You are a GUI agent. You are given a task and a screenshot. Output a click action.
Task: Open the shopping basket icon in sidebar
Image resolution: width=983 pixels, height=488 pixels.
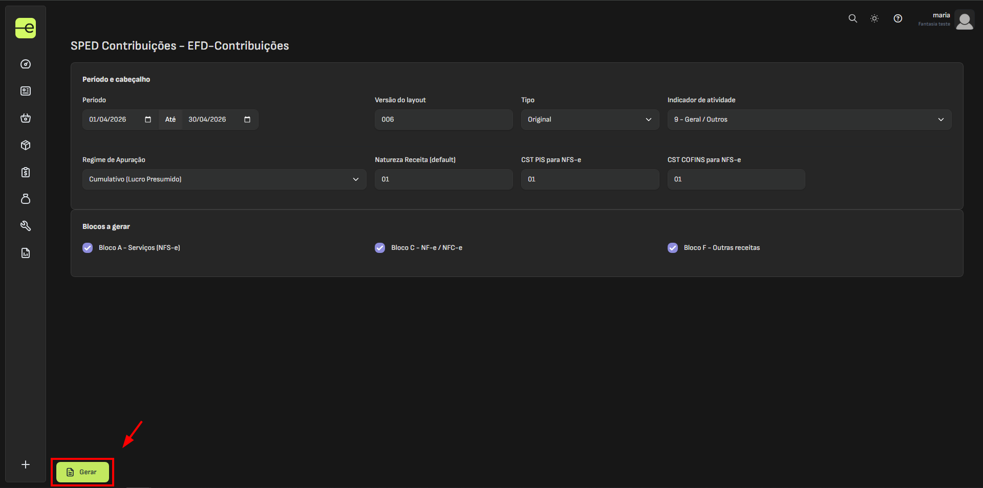[x=26, y=118]
